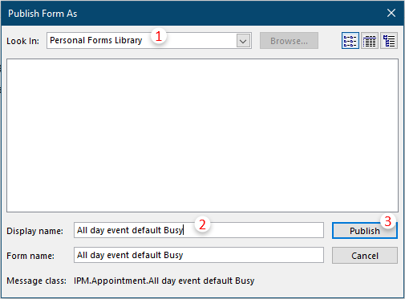The image size is (405, 299).
Task: Switch to the grouped tree view
Action: (x=389, y=41)
